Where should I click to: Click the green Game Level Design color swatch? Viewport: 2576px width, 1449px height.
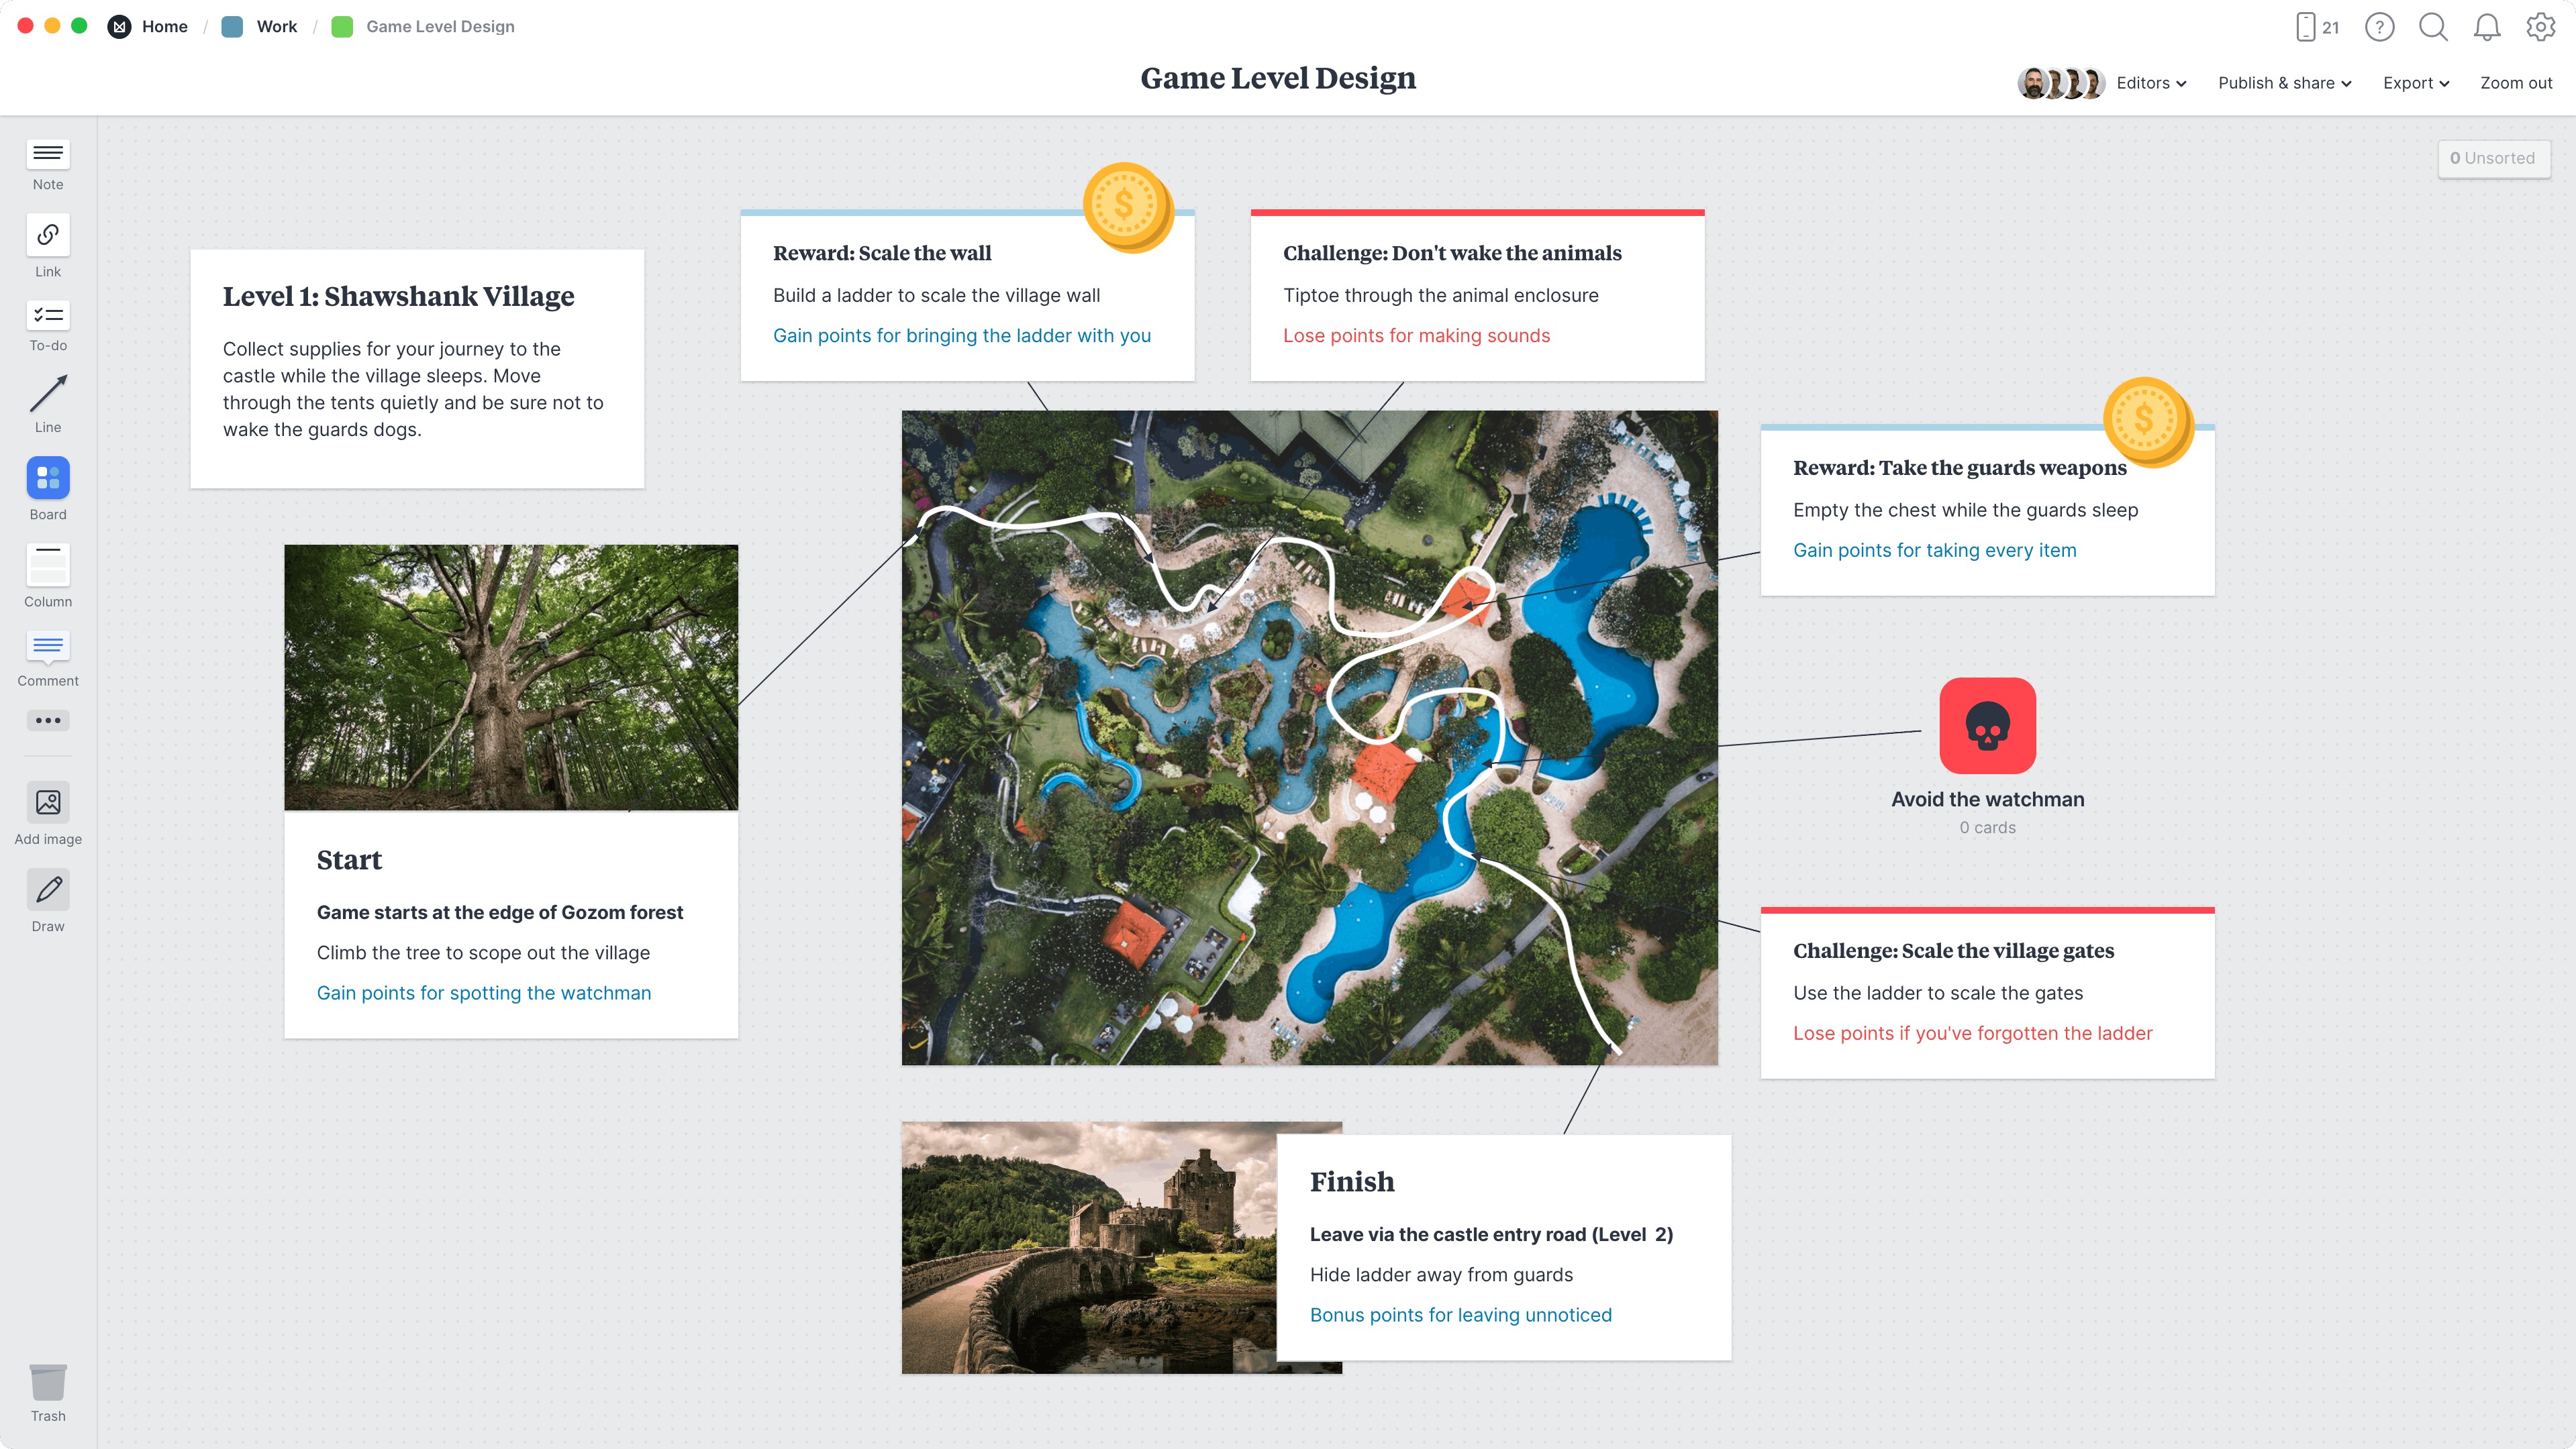[x=343, y=27]
